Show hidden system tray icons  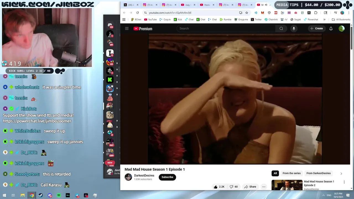(323, 195)
